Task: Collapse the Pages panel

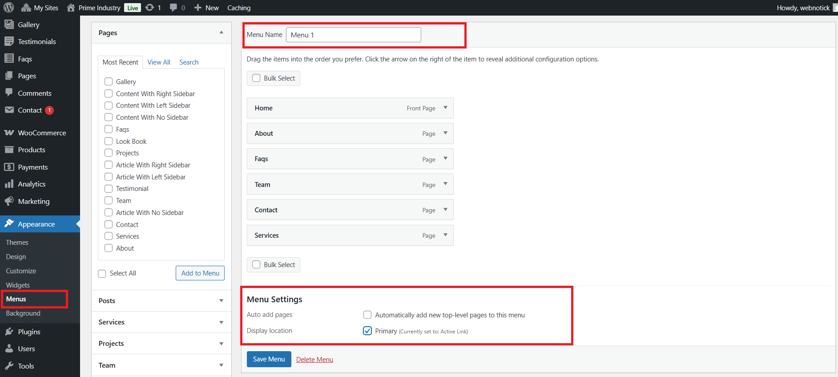Action: 221,32
